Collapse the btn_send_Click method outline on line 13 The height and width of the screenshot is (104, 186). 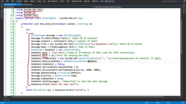(15, 24)
